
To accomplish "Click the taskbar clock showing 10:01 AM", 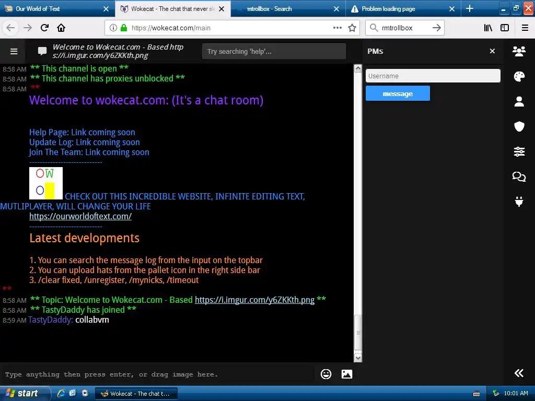I will [x=516, y=393].
